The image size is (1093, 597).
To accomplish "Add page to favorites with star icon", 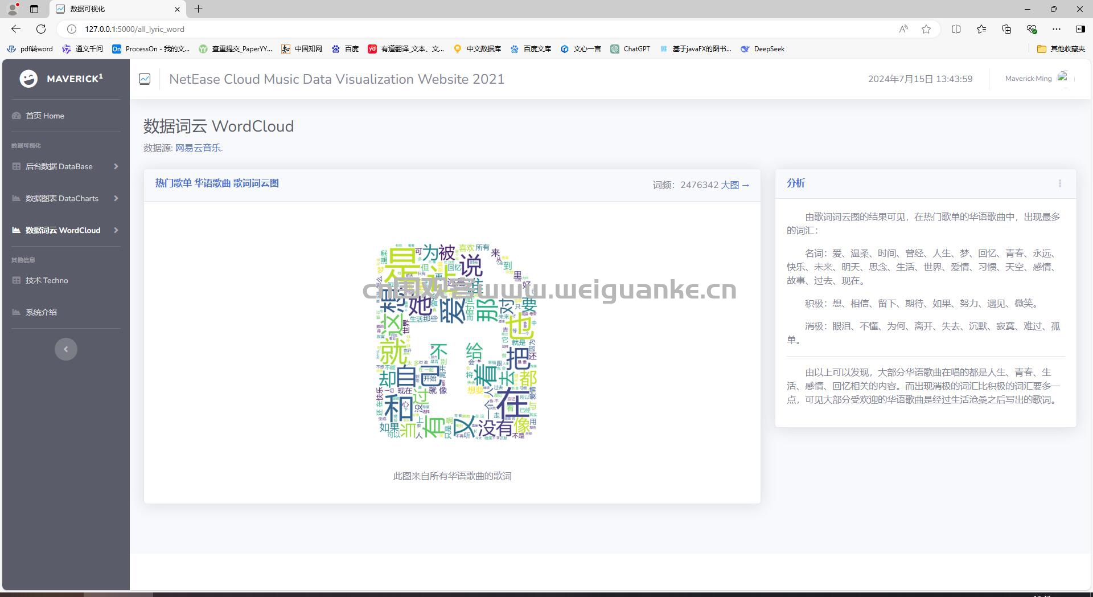I will (926, 29).
